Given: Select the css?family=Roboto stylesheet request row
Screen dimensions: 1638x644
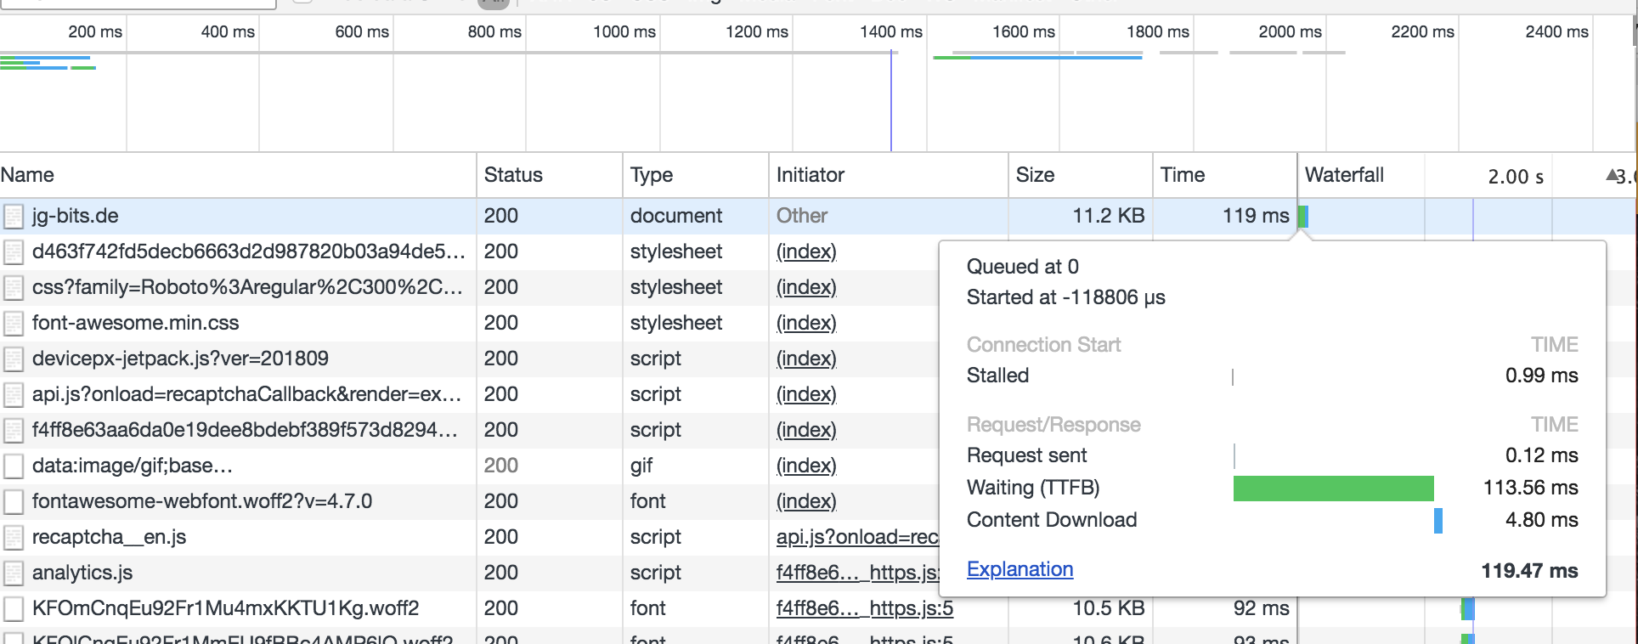Looking at the screenshot, I should [x=246, y=287].
